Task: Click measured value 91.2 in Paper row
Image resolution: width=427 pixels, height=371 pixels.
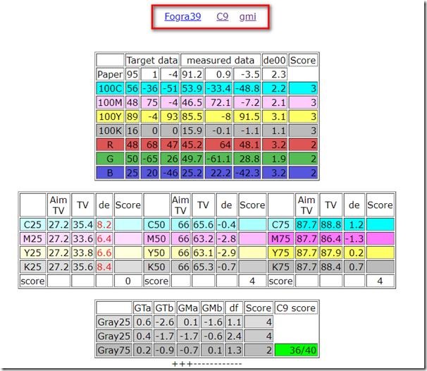Action: [x=192, y=74]
